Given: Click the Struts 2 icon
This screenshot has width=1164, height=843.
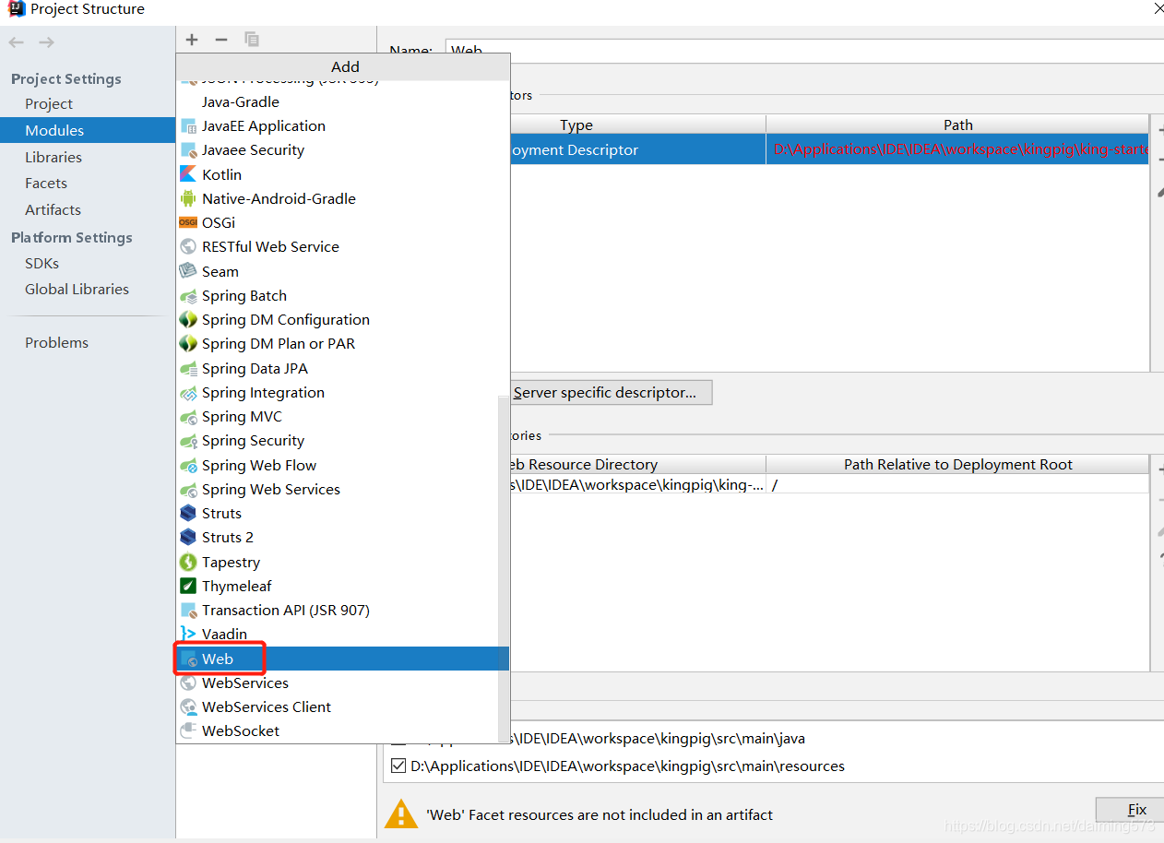Looking at the screenshot, I should coord(188,537).
